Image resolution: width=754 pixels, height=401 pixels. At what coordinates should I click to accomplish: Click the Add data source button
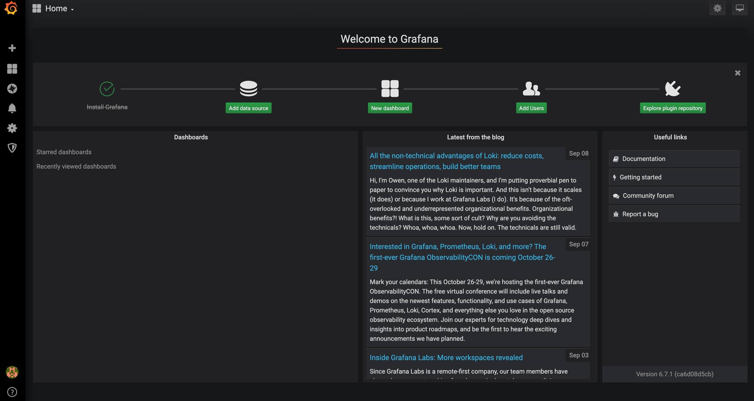point(248,108)
